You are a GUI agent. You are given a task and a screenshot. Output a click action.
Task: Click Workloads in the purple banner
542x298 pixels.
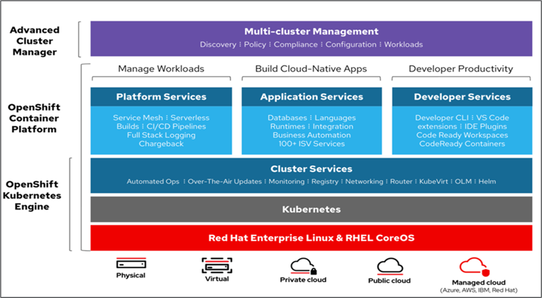click(x=404, y=44)
